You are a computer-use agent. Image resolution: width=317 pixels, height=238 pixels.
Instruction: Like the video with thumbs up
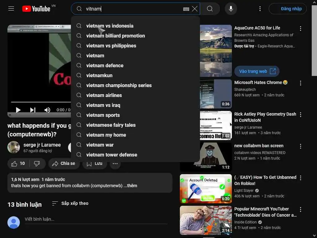(18, 164)
